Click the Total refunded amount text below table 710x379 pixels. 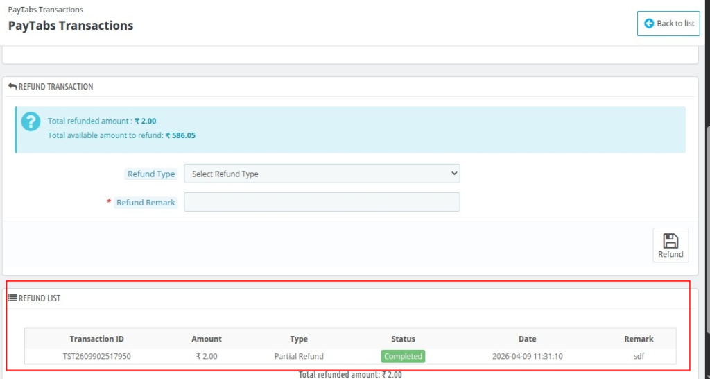[350, 374]
